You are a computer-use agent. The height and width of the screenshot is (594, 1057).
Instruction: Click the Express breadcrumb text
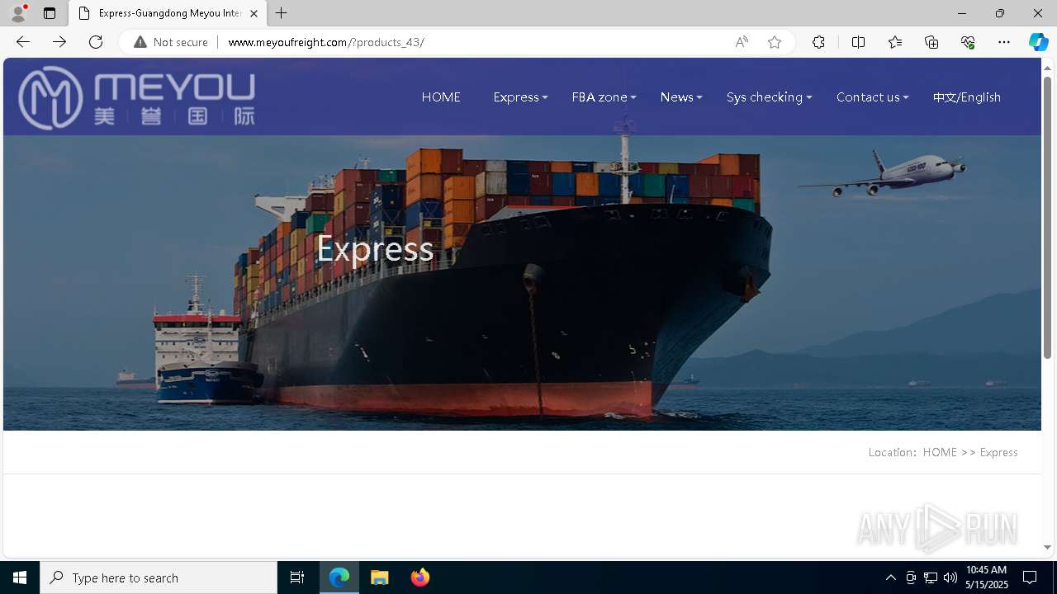[x=998, y=452]
